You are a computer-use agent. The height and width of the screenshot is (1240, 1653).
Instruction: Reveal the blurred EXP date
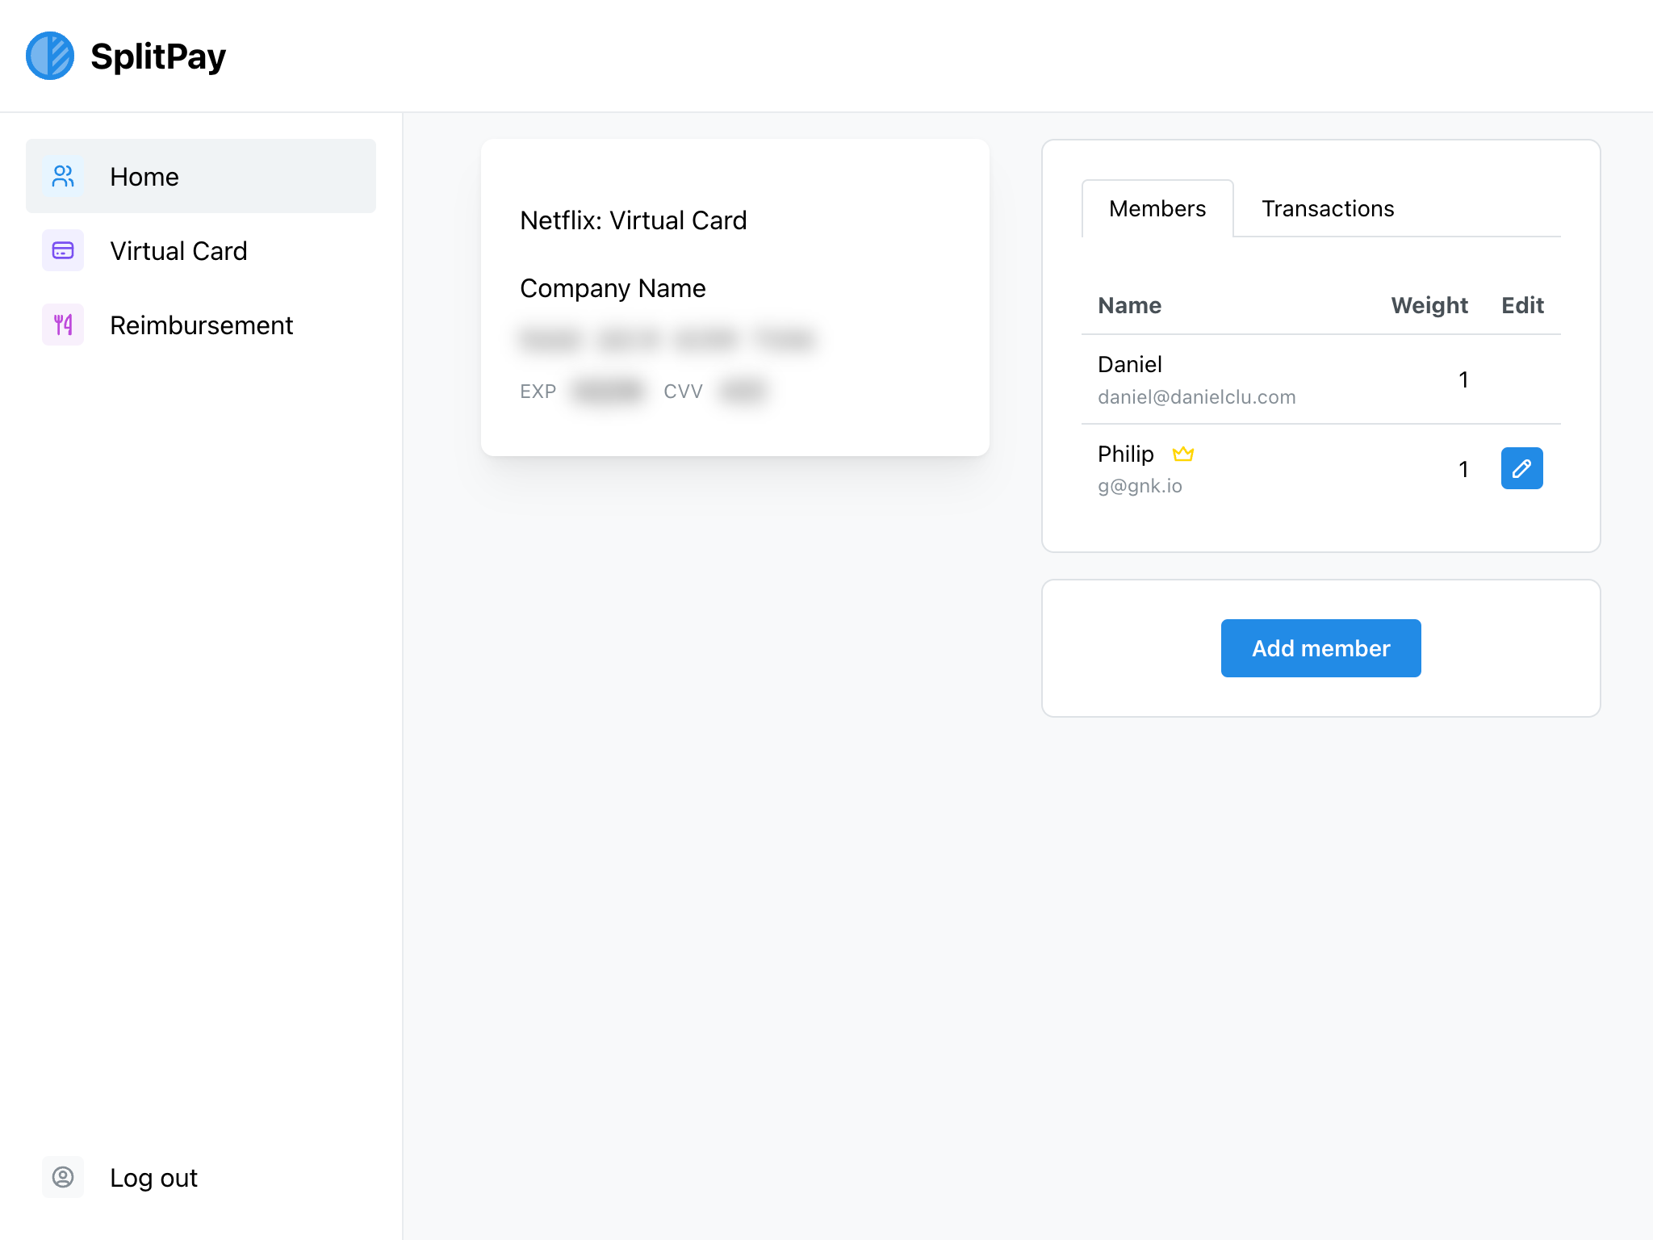(x=609, y=392)
